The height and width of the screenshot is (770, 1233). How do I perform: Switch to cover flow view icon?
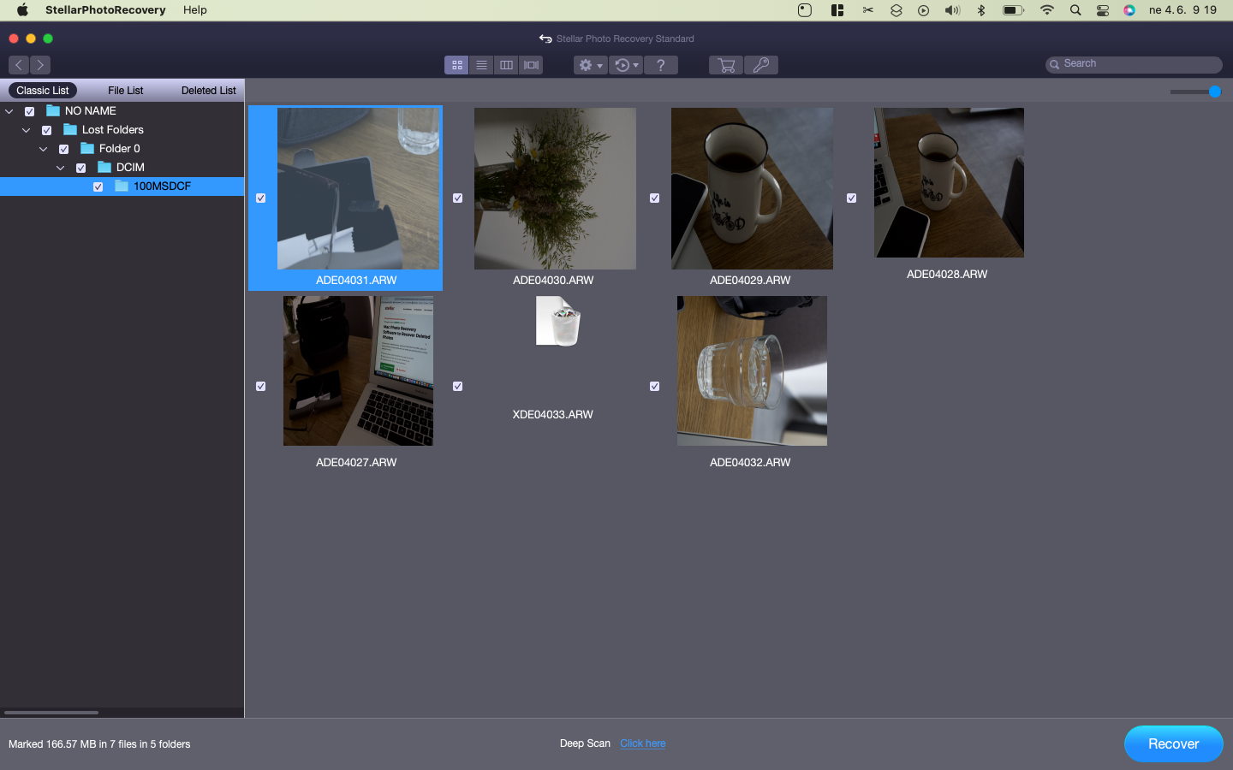pyautogui.click(x=531, y=65)
